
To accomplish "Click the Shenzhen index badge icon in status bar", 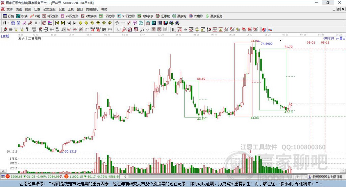I will pyautogui.click(x=67, y=177).
